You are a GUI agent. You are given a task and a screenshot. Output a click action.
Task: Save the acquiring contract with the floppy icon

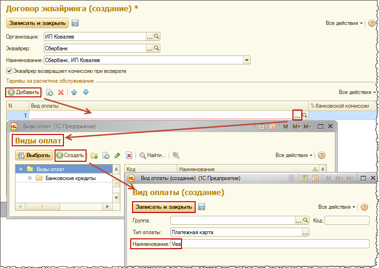coord(75,23)
